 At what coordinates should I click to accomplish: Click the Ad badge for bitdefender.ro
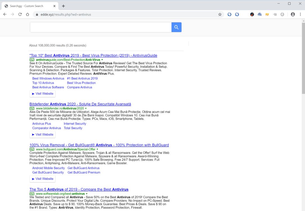pyautogui.click(x=32, y=108)
